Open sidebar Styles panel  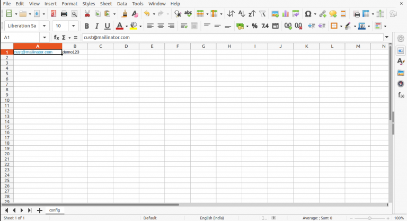pyautogui.click(x=401, y=61)
